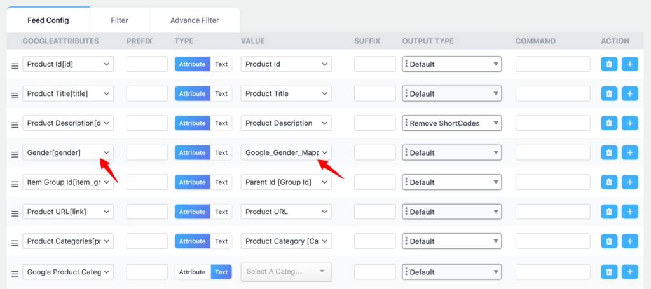
Task: Delete the Product Id row with trash icon
Action: coord(609,64)
